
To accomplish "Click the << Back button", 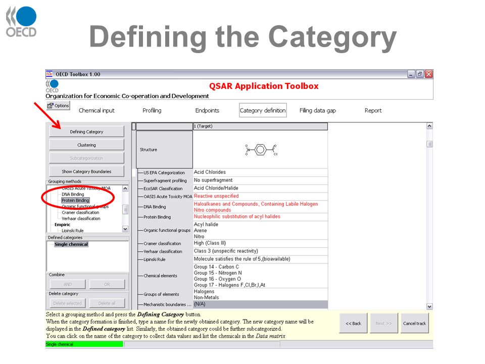I will (x=353, y=323).
